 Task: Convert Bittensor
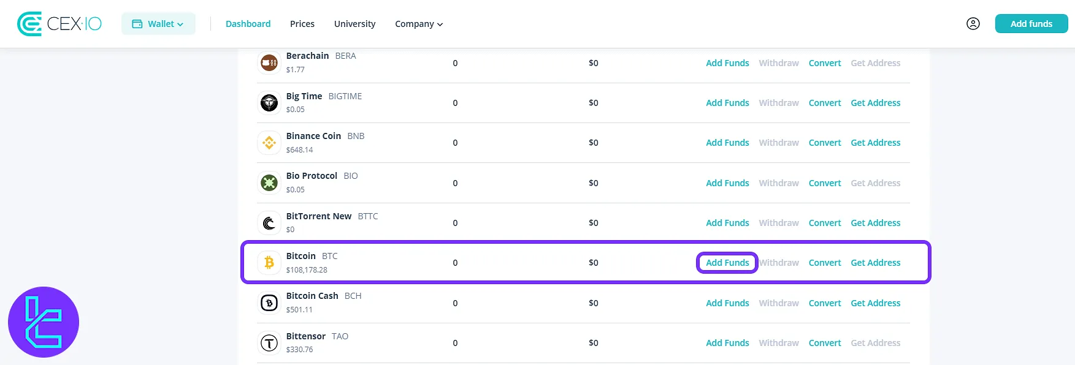click(x=825, y=343)
